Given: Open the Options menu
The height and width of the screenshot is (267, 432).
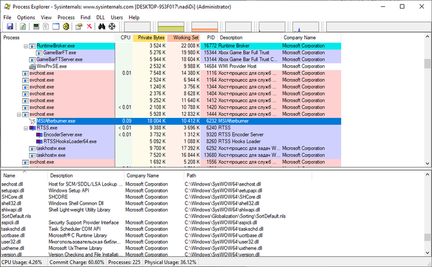Looking at the screenshot, I should point(26,18).
